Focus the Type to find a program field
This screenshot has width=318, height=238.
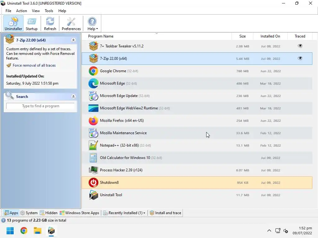[x=40, y=106]
